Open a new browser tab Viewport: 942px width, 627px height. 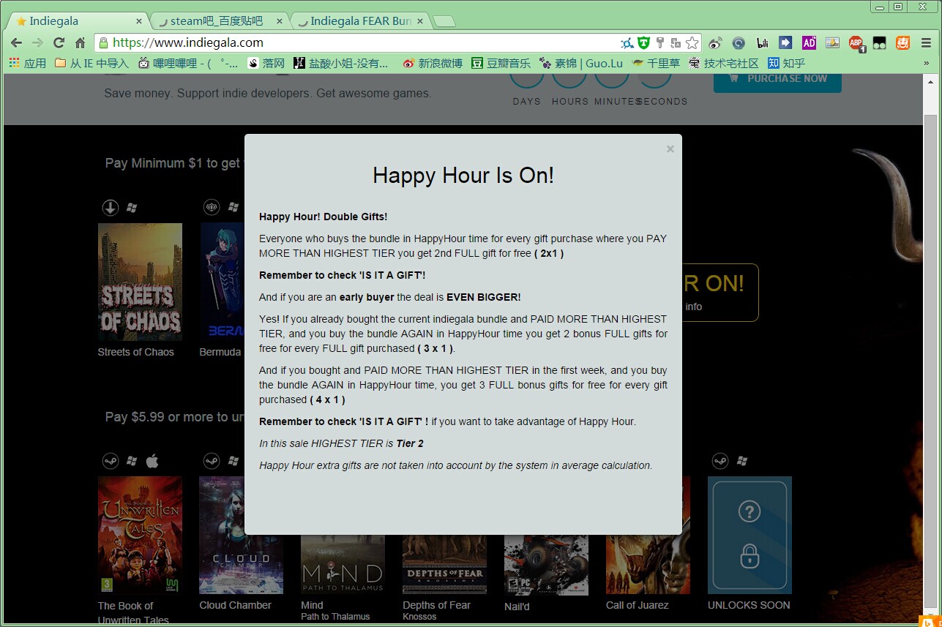[x=444, y=22]
